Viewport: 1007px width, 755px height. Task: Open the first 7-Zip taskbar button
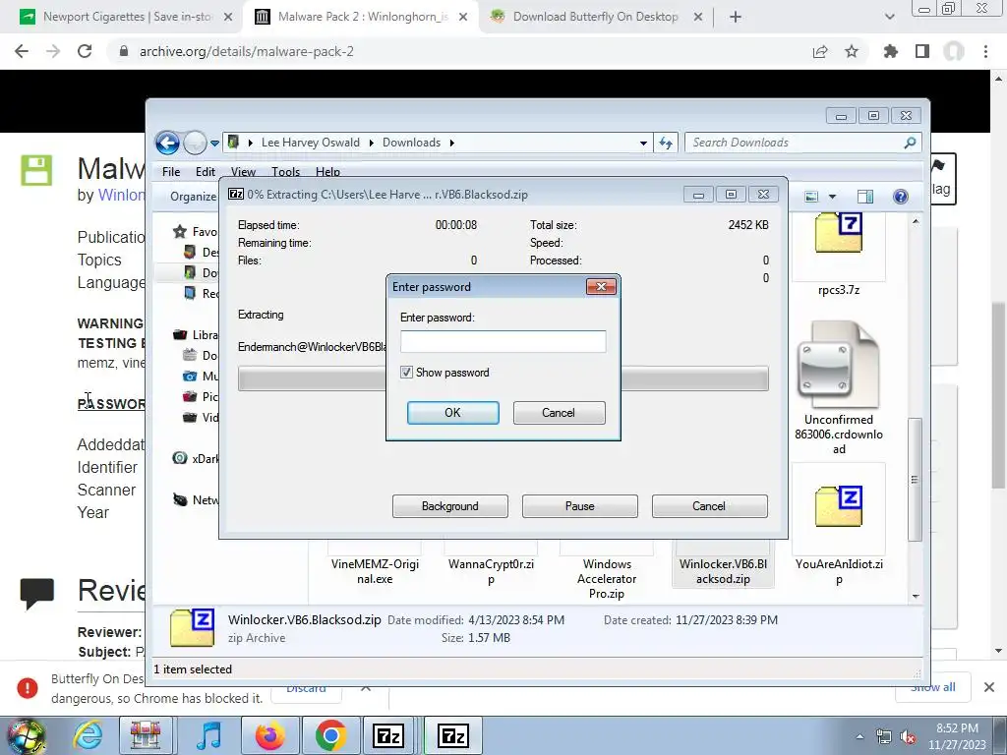[x=387, y=735]
